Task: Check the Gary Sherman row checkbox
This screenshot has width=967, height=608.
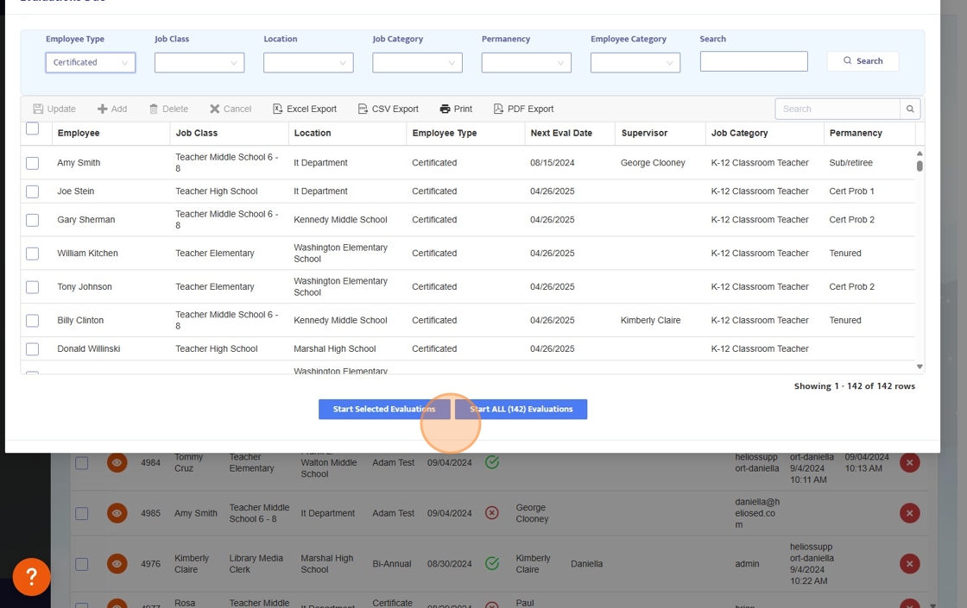Action: [x=33, y=220]
